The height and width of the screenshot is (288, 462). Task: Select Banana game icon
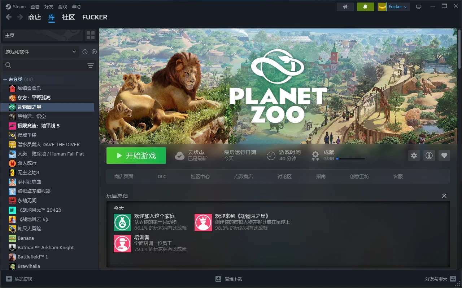pyautogui.click(x=12, y=238)
